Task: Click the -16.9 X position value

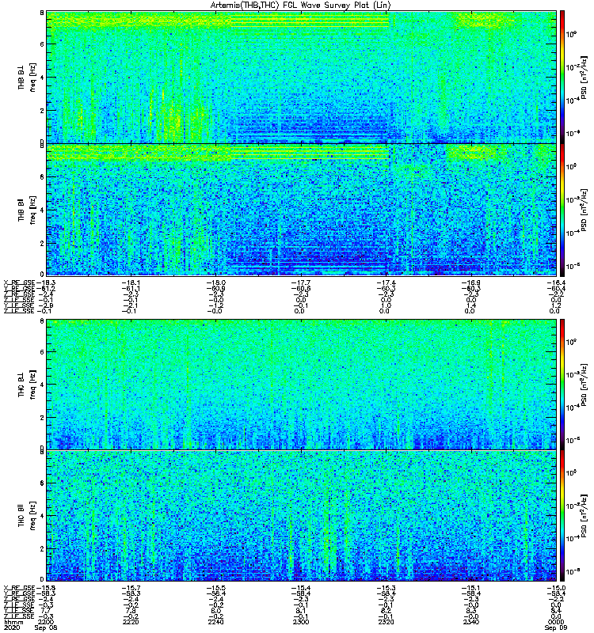Action: 471,282
